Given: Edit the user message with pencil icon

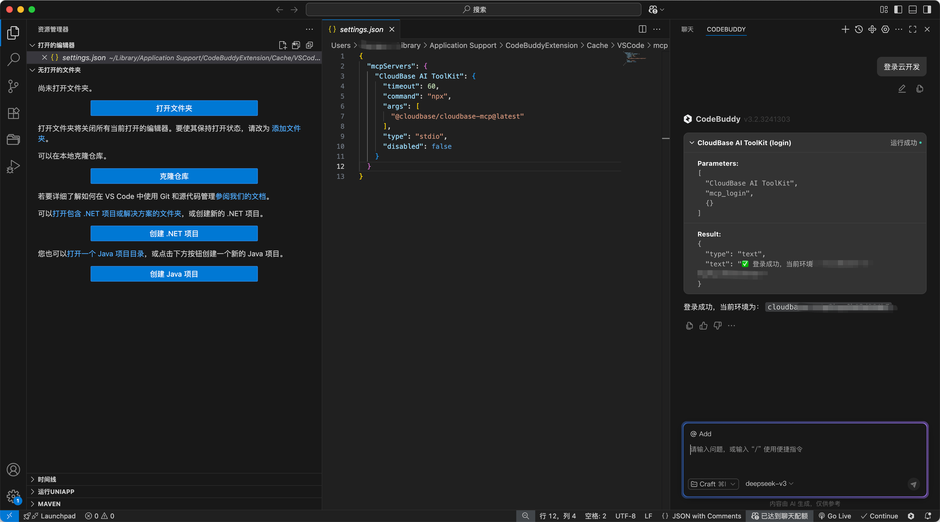Looking at the screenshot, I should pyautogui.click(x=902, y=89).
